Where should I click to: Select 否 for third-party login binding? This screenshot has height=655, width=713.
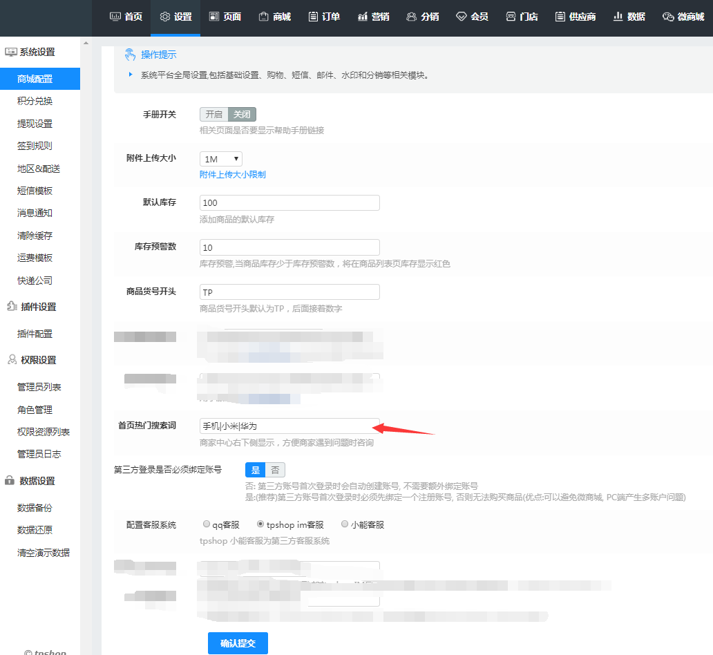pyautogui.click(x=275, y=469)
